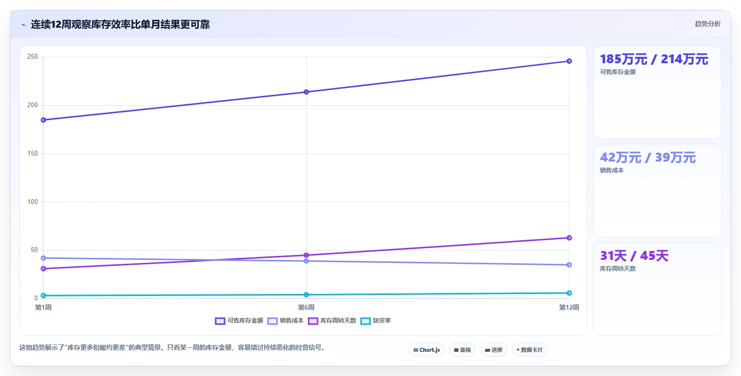Click 可售库存金额 point at 第1周
Screen dimensions: 741x376
click(44, 120)
